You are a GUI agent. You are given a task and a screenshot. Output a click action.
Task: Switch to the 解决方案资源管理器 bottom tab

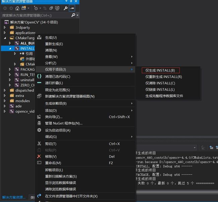coord(13,197)
